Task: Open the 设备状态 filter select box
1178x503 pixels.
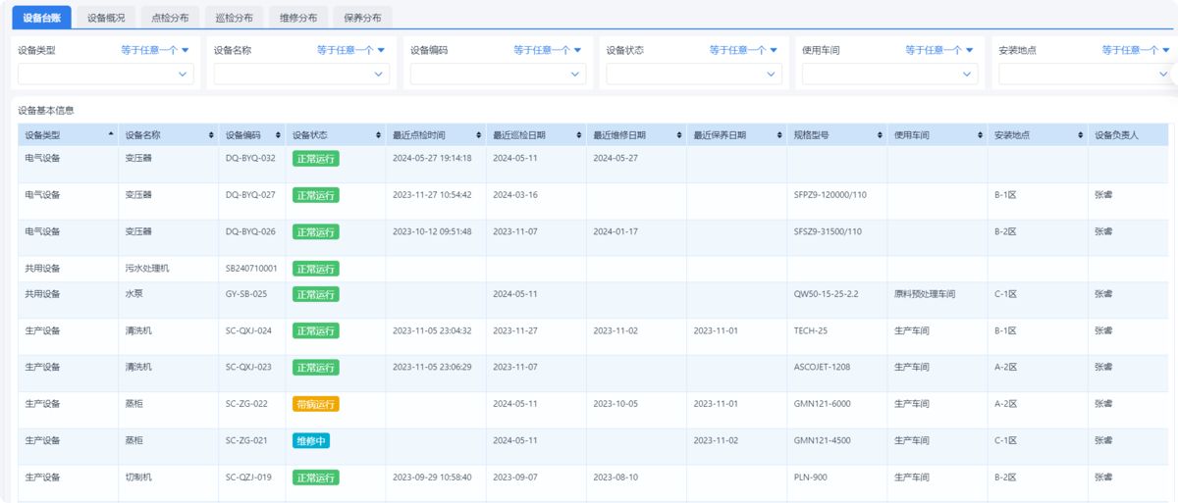Action: 694,74
